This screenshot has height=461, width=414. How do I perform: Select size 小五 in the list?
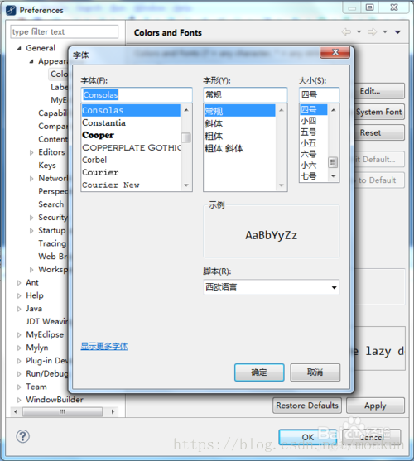[314, 143]
